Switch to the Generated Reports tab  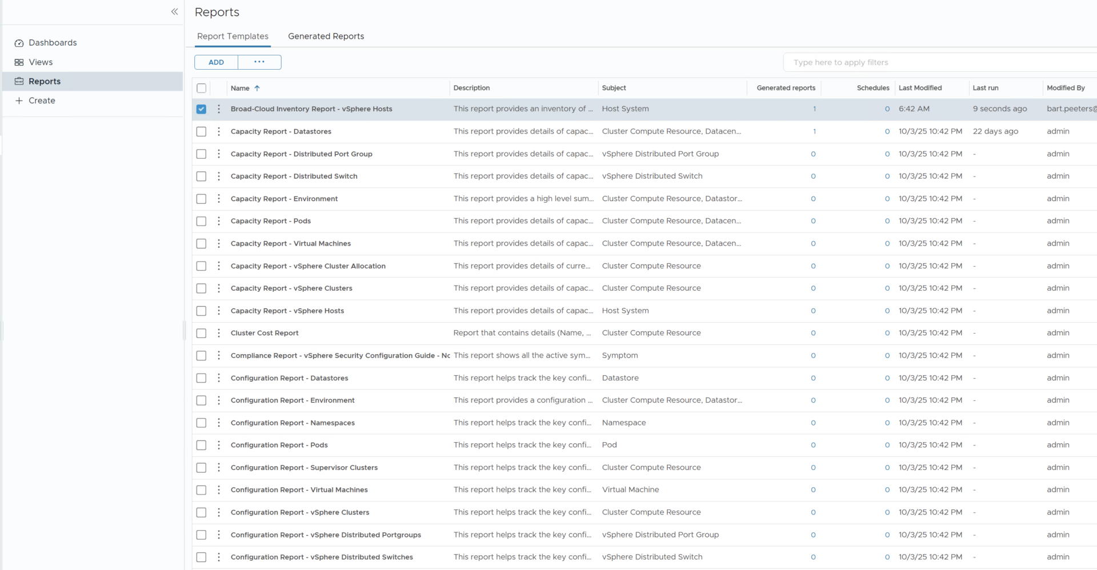coord(326,36)
